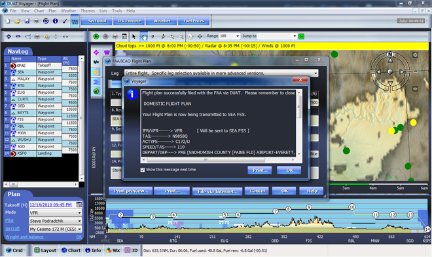Click OK in Voyager message dialog
The image size is (432, 257).
[x=289, y=170]
